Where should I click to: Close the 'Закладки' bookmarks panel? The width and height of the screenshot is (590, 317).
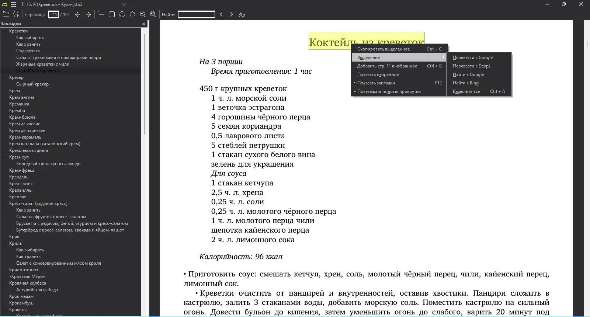tap(144, 24)
